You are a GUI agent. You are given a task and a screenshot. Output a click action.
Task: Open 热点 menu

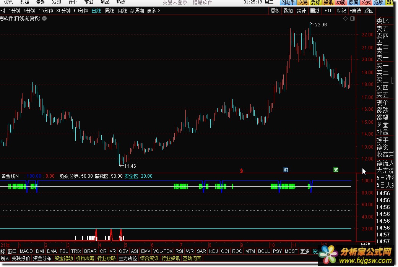tap(121, 2)
